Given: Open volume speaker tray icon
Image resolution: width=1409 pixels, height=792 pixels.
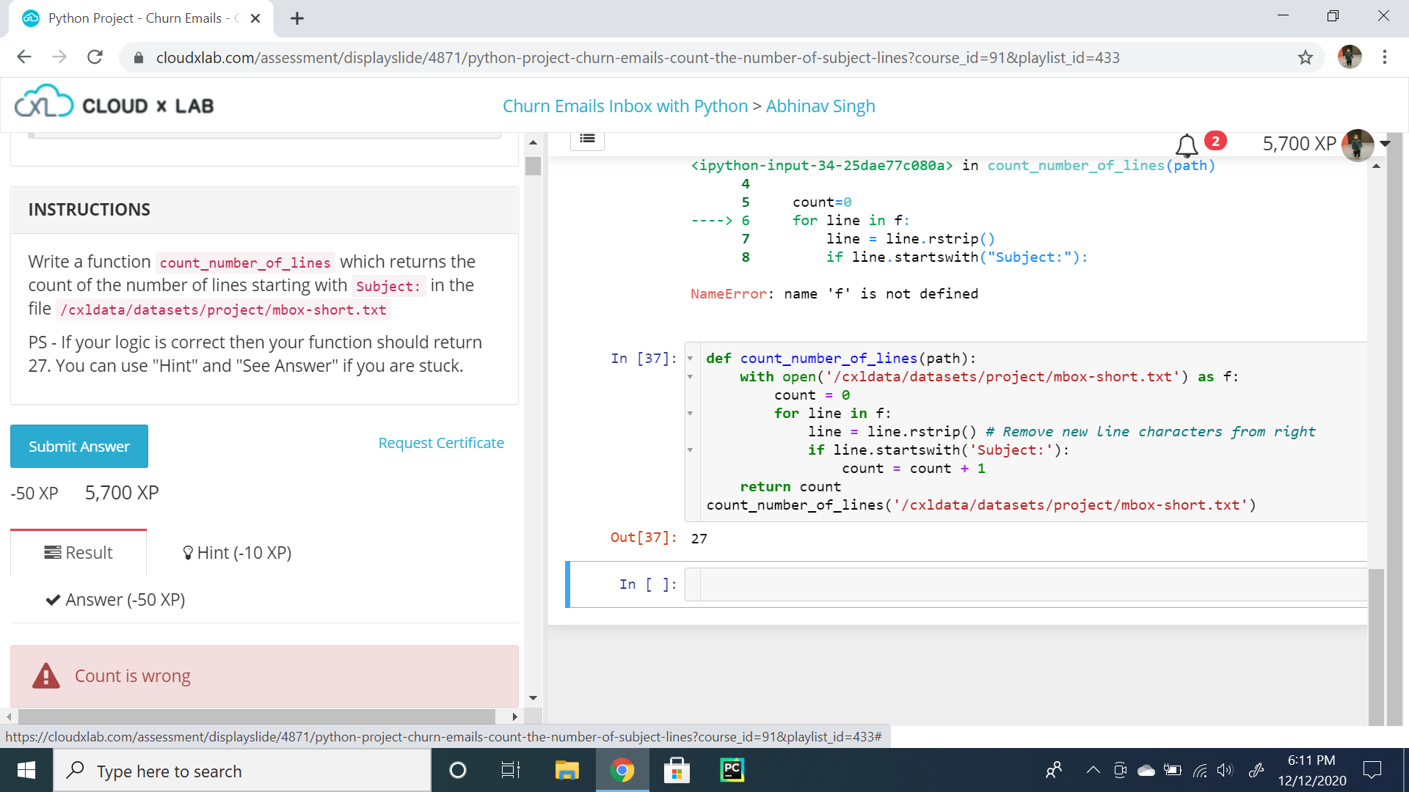Looking at the screenshot, I should coord(1225,770).
